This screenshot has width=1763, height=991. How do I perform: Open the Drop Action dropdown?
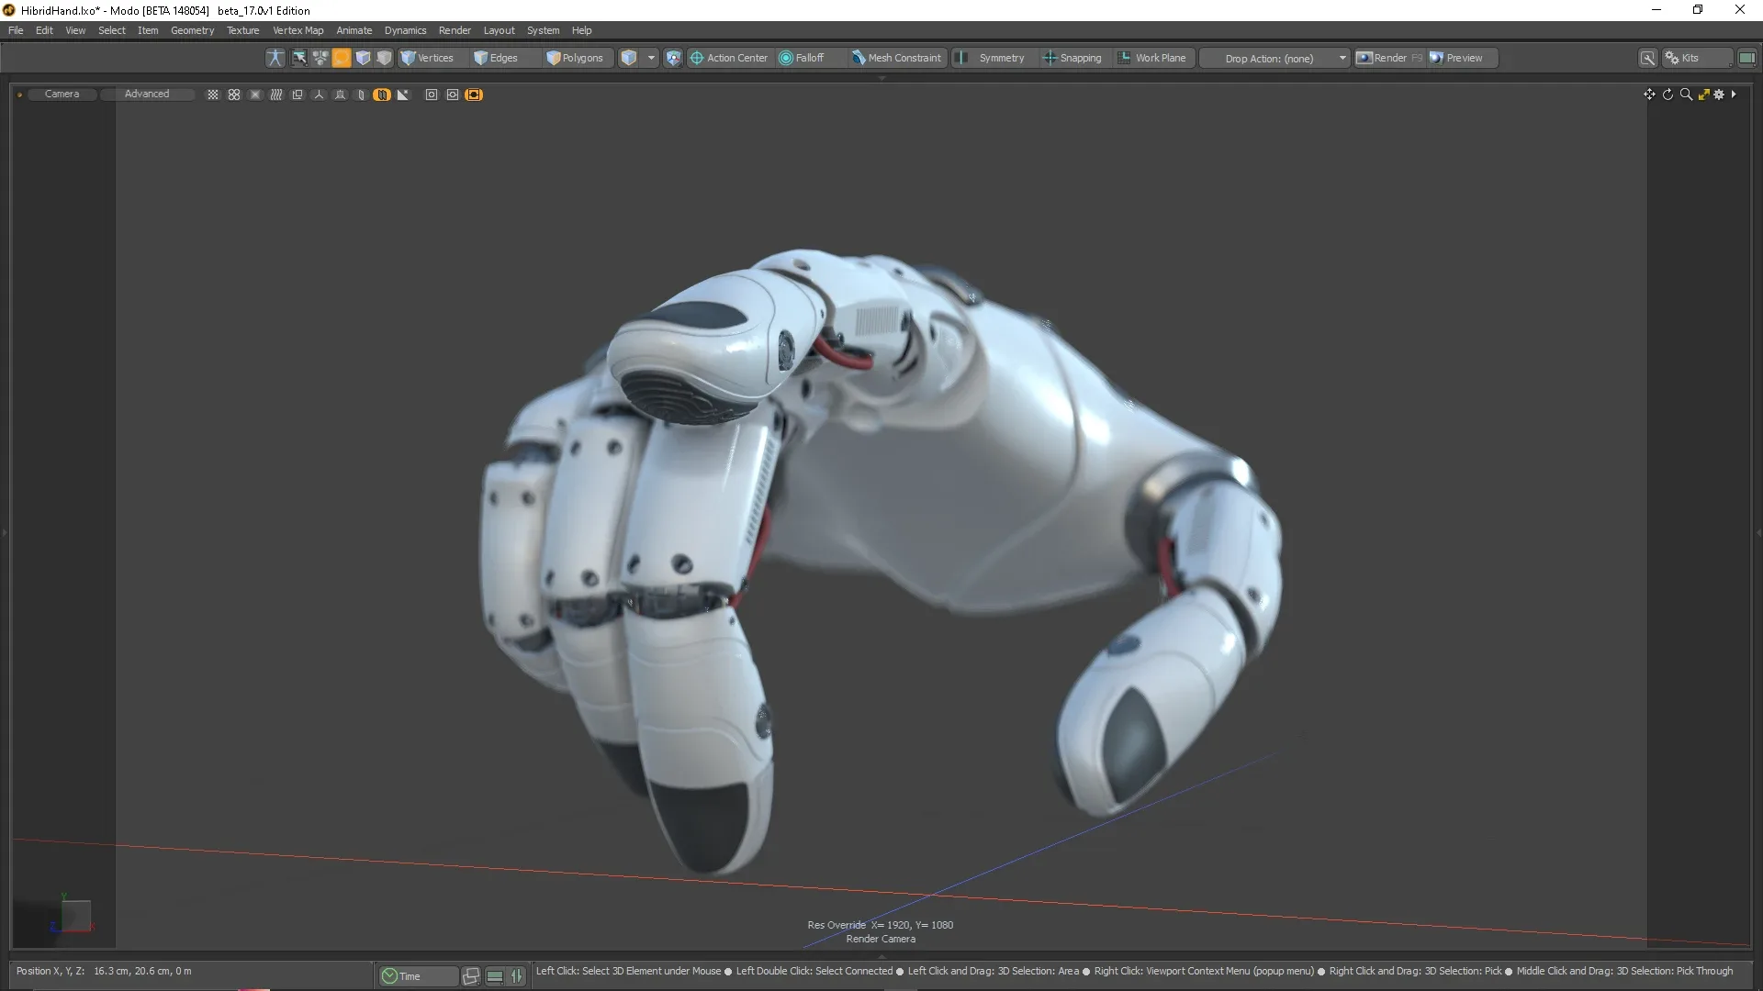click(x=1275, y=58)
